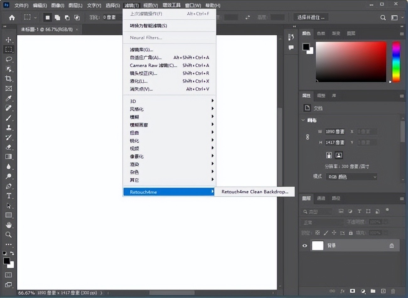Select the Zoom tool in toolbar
Screen dimensions: 408x298
coord(8,234)
